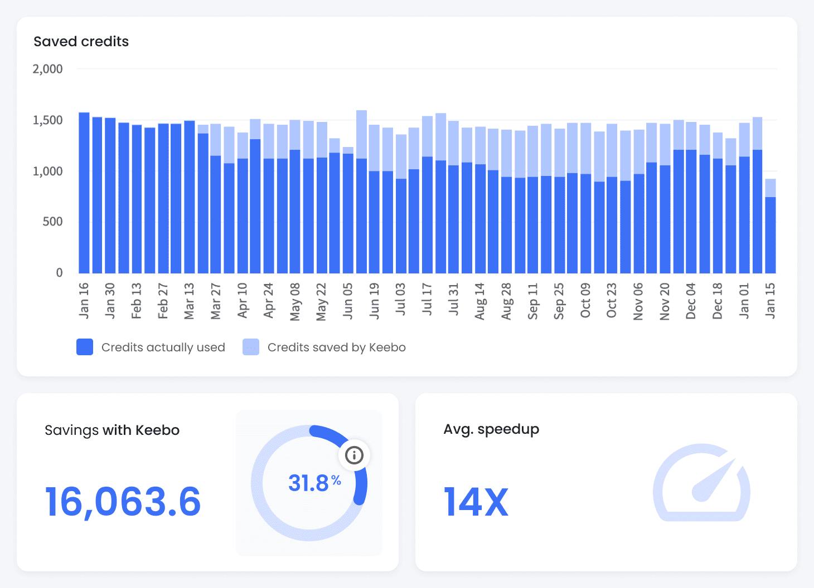Click the 'Savings with Keebo' card heading

(x=112, y=430)
